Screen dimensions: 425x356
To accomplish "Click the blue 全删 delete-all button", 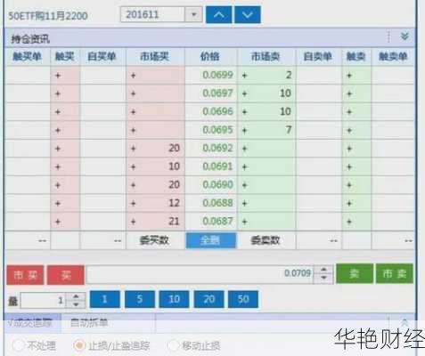I will click(211, 240).
